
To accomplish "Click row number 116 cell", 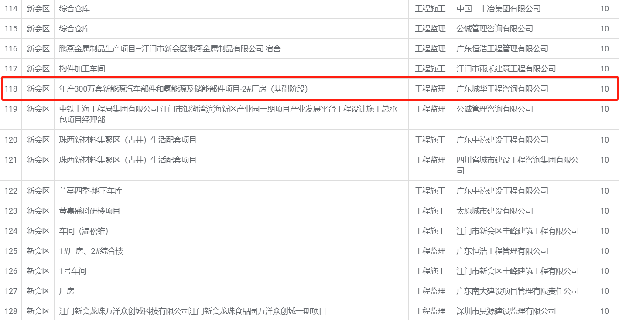I will click(11, 49).
